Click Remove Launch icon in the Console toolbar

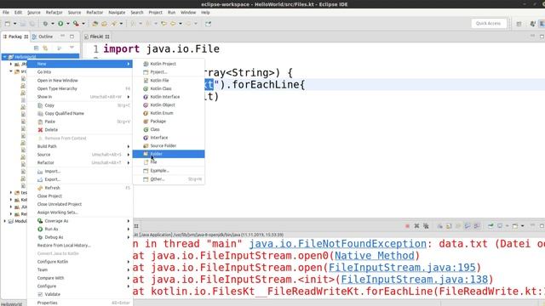click(x=416, y=226)
